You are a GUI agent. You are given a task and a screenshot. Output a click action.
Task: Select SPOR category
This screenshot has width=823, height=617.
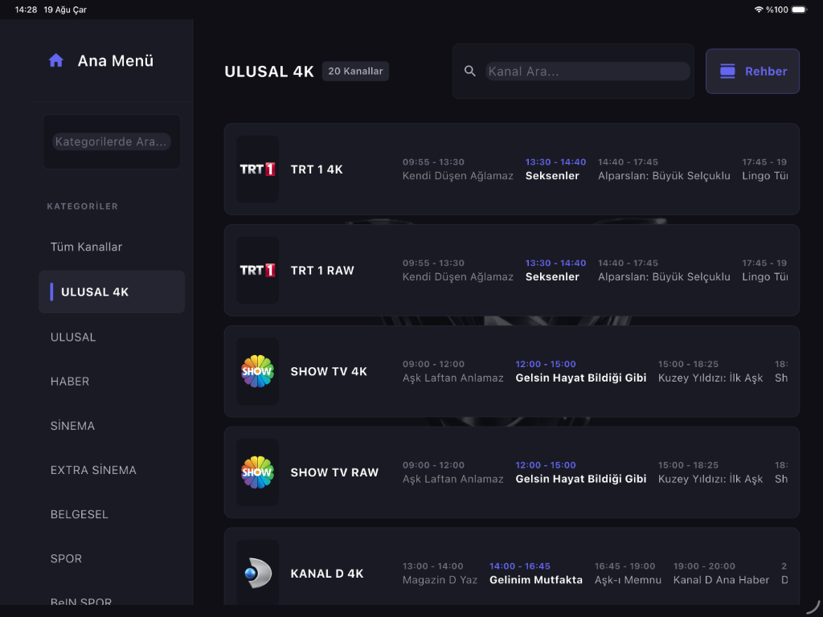66,559
